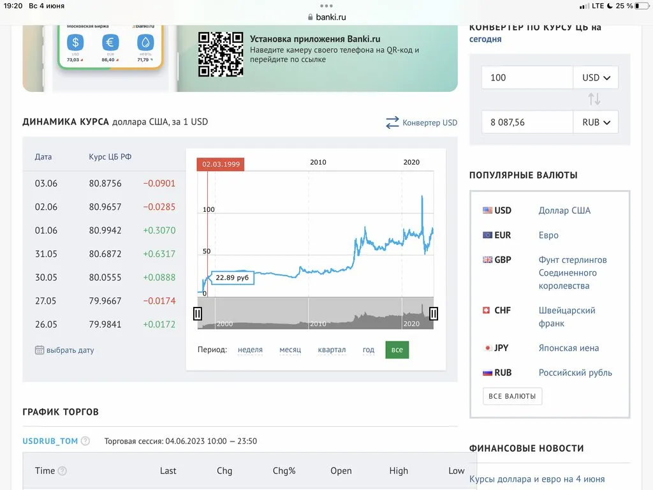Click the amount field showing 100
Viewport: 653px width, 490px height.
[x=527, y=78]
